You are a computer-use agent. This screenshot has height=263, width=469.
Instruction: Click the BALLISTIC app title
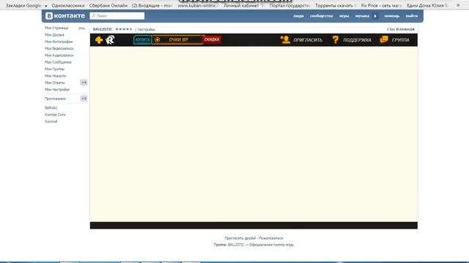[x=103, y=29]
